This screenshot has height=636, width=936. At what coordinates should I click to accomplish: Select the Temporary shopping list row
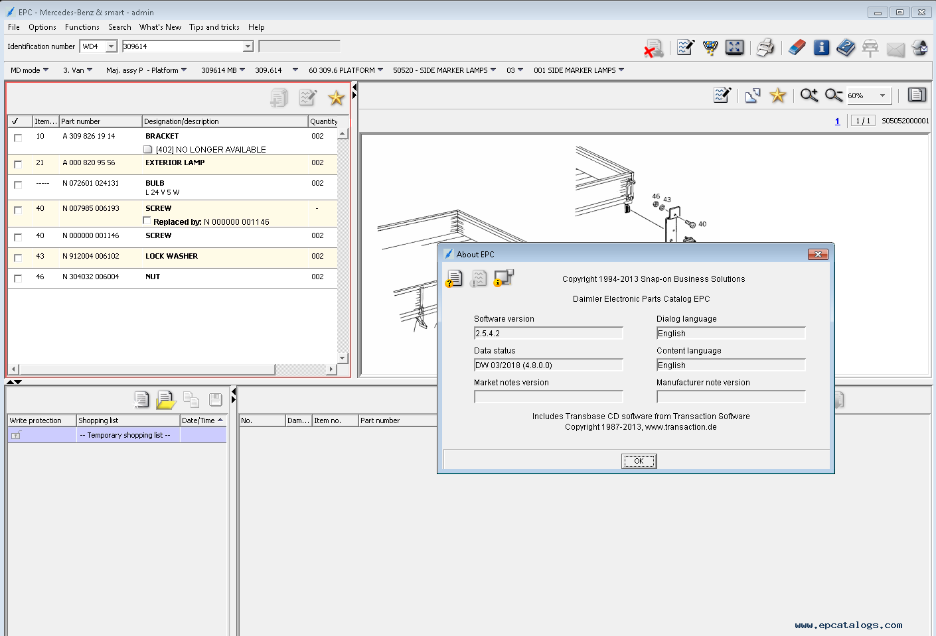tap(117, 435)
